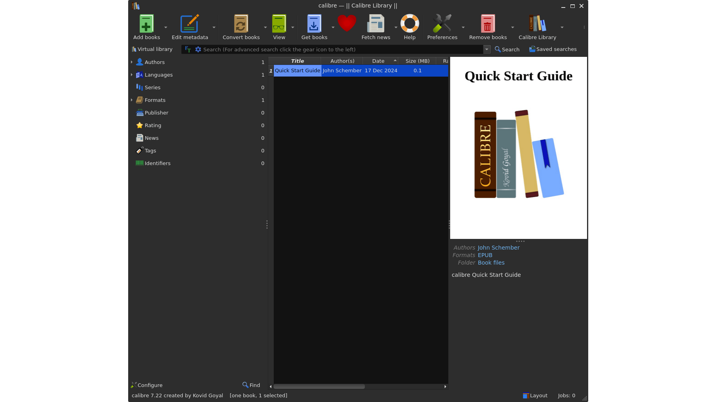Open Saved searches
Image resolution: width=716 pixels, height=402 pixels.
[553, 49]
